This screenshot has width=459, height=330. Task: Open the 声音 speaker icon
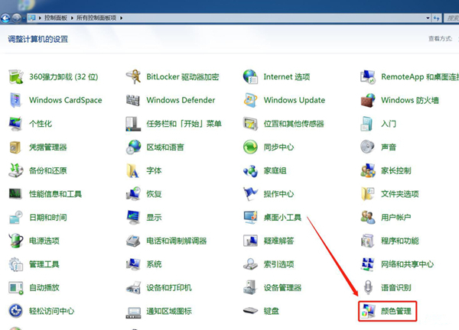coord(368,147)
